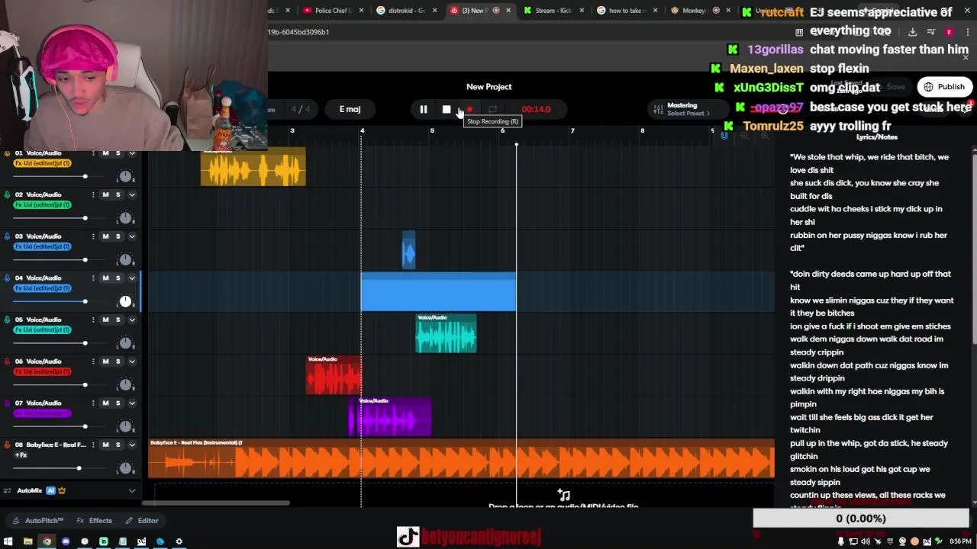Open the Effects tab
This screenshot has width=977, height=549.
click(x=95, y=521)
